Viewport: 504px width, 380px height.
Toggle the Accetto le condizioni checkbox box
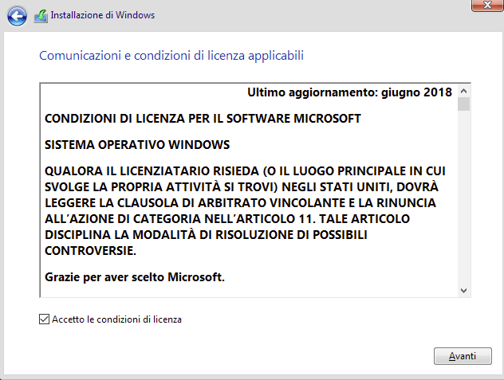[44, 319]
